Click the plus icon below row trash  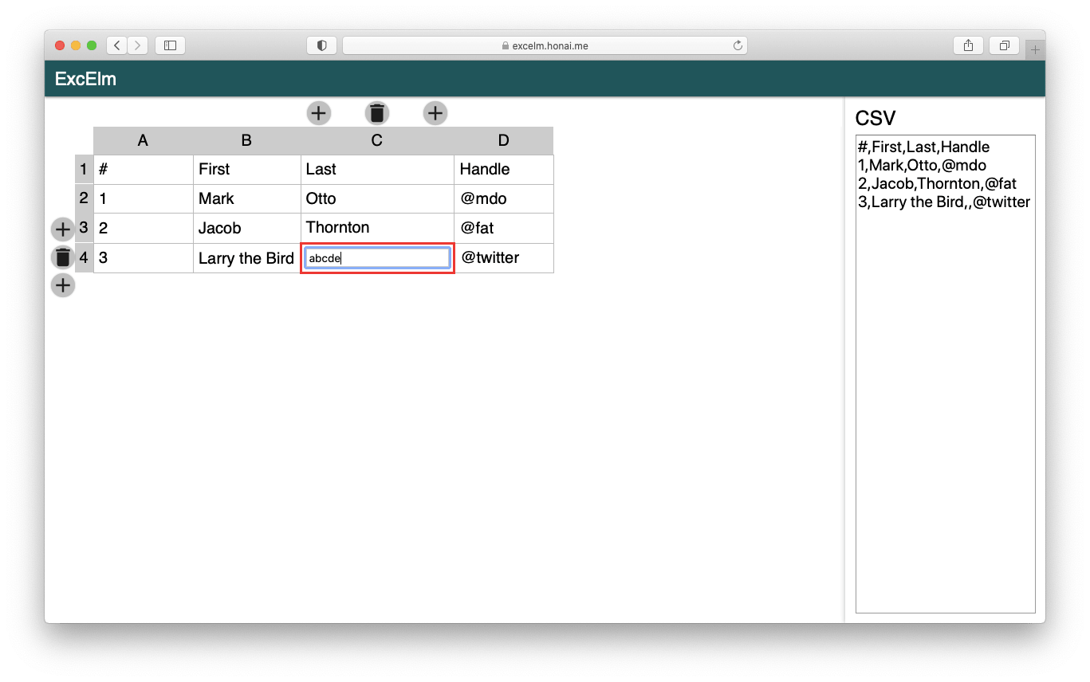point(63,285)
